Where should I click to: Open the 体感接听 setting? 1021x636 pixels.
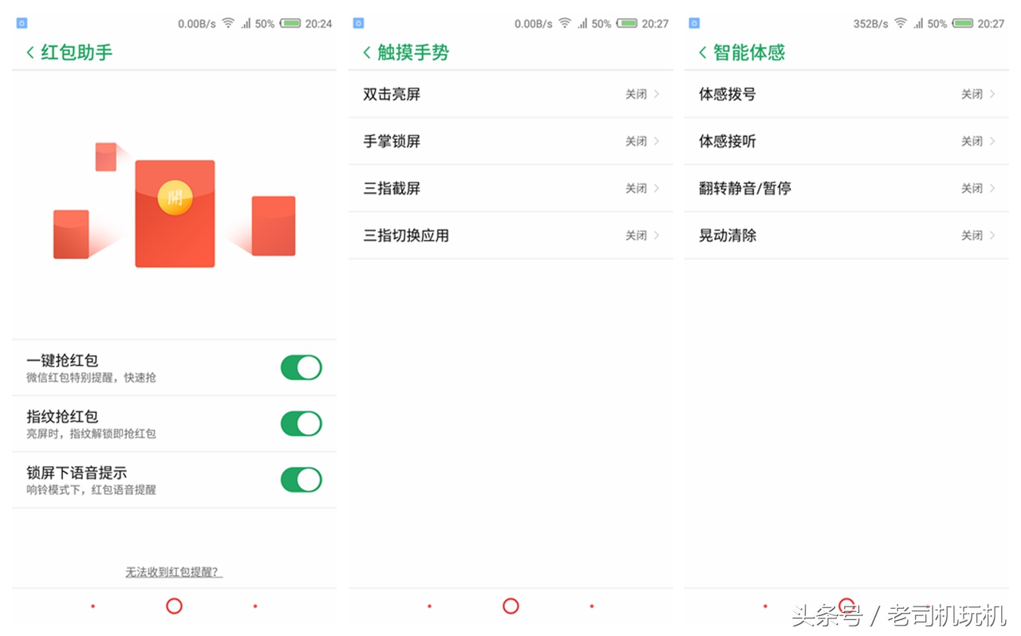tap(847, 141)
